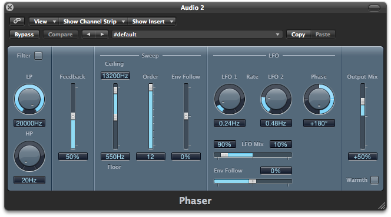Click the link chain icon button

coord(17,21)
